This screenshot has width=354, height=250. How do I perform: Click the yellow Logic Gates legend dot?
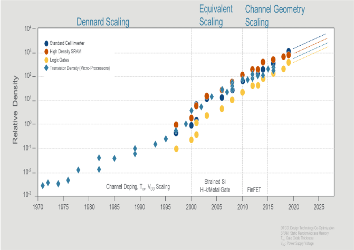pos(46,60)
